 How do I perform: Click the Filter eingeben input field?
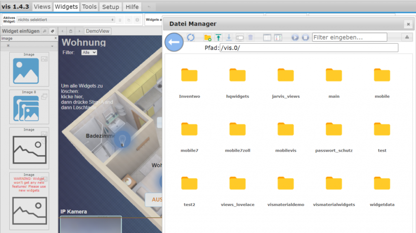click(x=349, y=37)
